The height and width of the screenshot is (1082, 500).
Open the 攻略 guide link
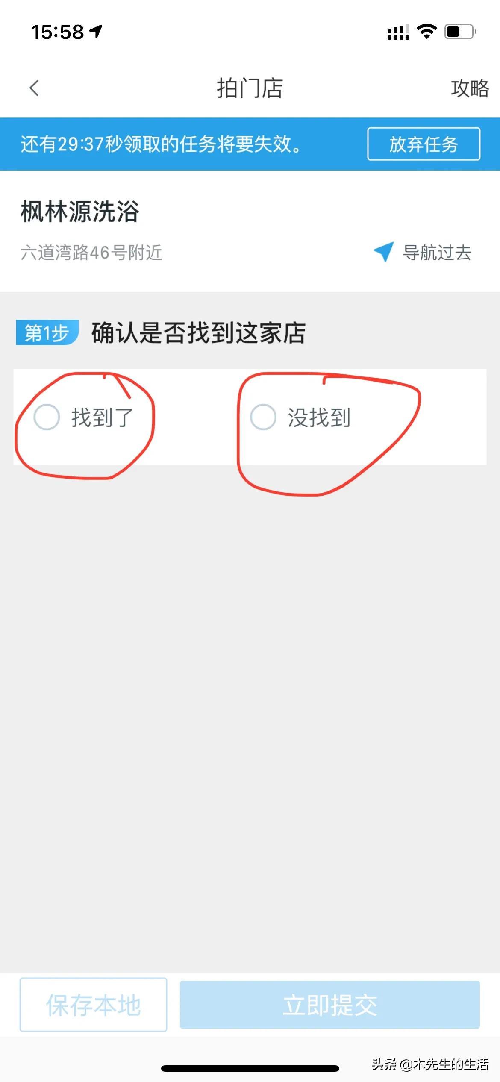(x=470, y=88)
